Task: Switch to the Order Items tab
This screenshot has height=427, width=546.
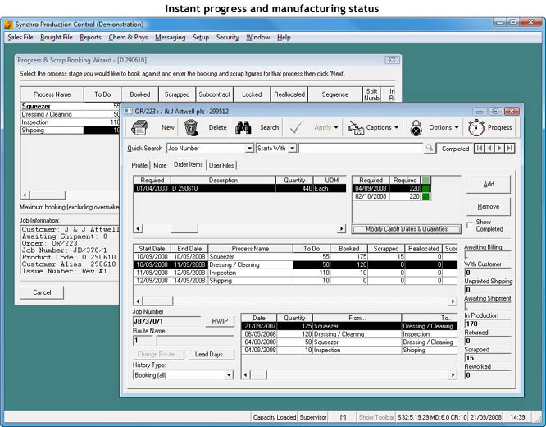Action: (188, 164)
